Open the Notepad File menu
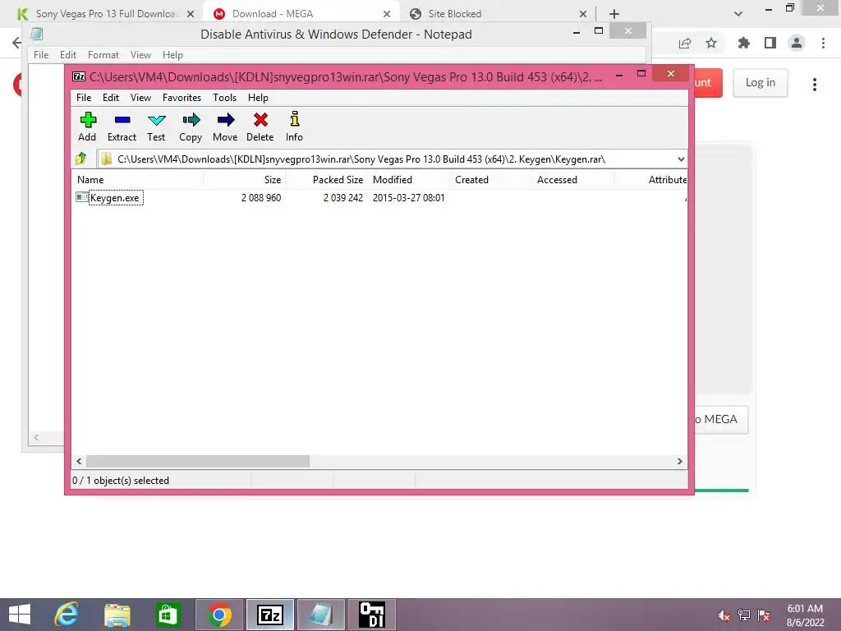This screenshot has width=841, height=631. tap(41, 55)
